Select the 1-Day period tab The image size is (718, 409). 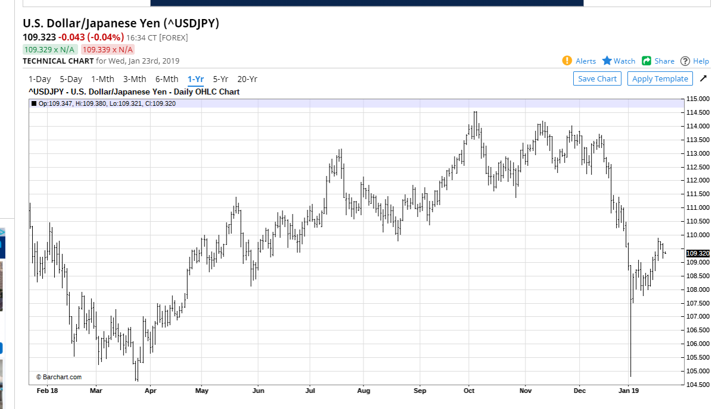click(40, 79)
